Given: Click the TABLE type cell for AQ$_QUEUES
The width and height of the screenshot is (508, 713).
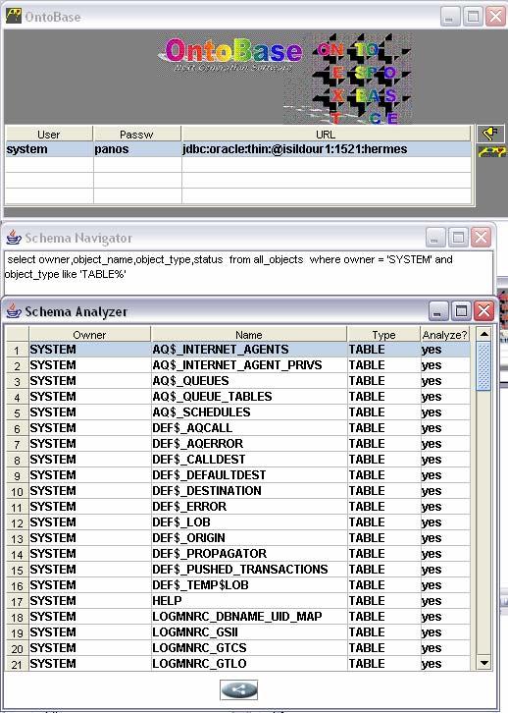Looking at the screenshot, I should [383, 381].
